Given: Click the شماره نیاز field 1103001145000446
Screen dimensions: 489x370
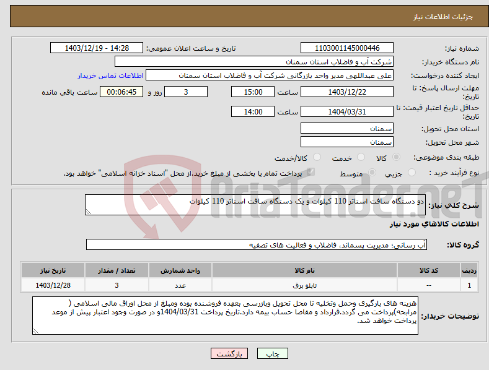Looking at the screenshot, I should [347, 48].
